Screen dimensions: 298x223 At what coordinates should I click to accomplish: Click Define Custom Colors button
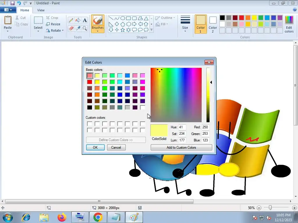(x=116, y=140)
